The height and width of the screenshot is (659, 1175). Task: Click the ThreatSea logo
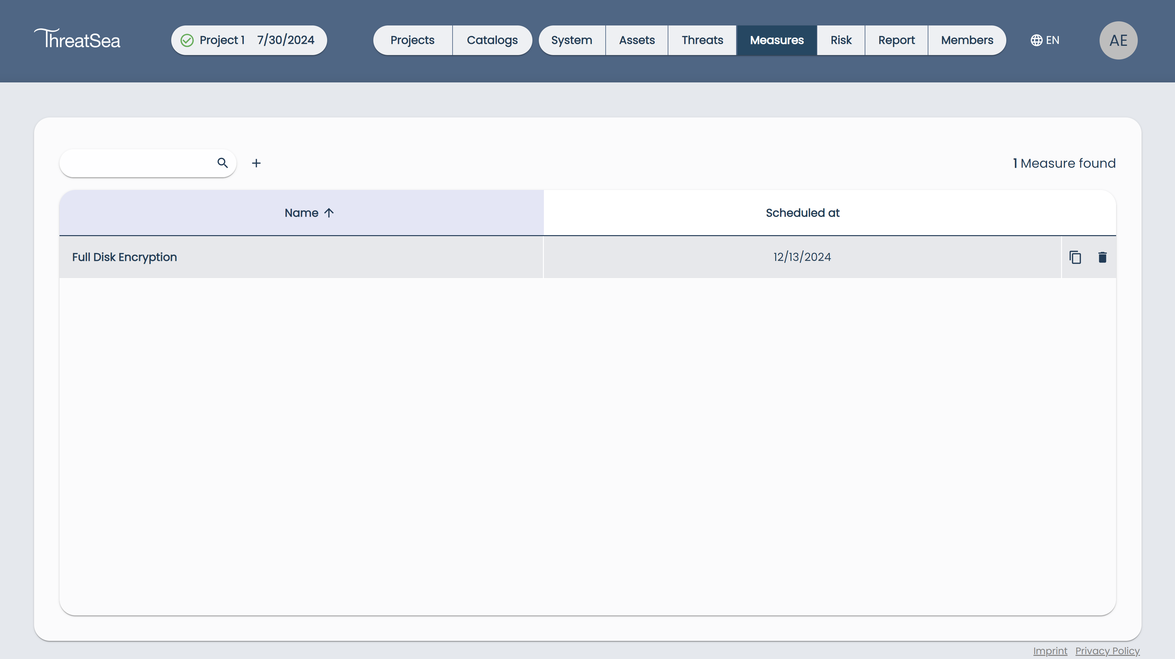click(x=77, y=39)
